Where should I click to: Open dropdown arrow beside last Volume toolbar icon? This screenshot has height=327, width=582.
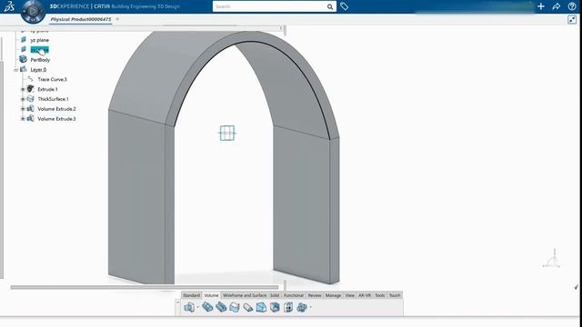click(310, 307)
